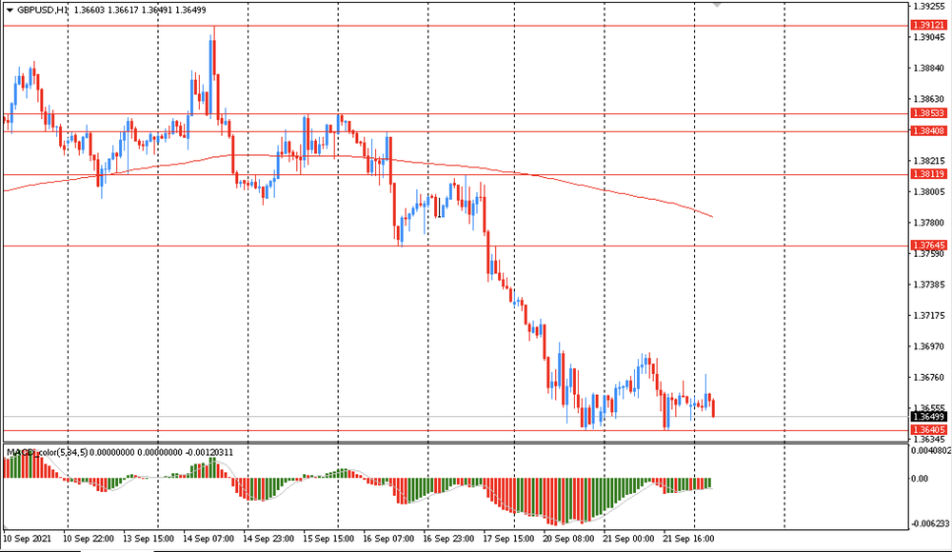Click the 1.36970 price scale value

[x=929, y=346]
